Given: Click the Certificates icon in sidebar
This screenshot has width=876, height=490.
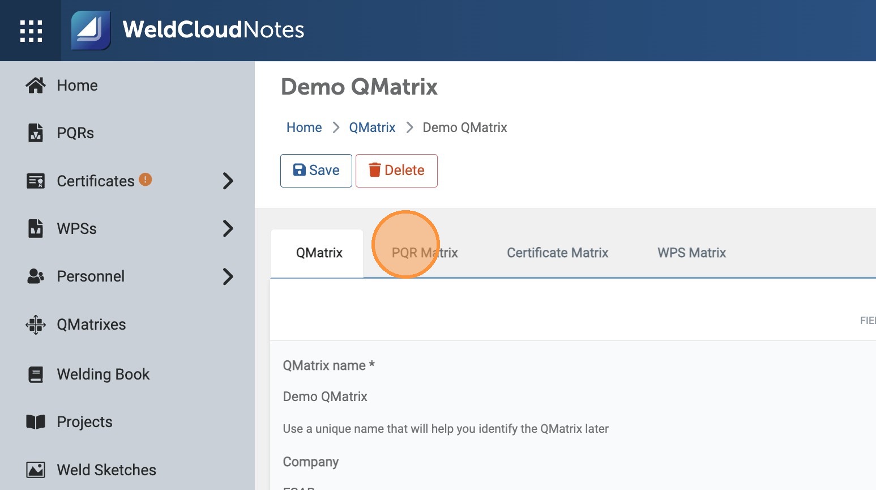Looking at the screenshot, I should coord(36,181).
